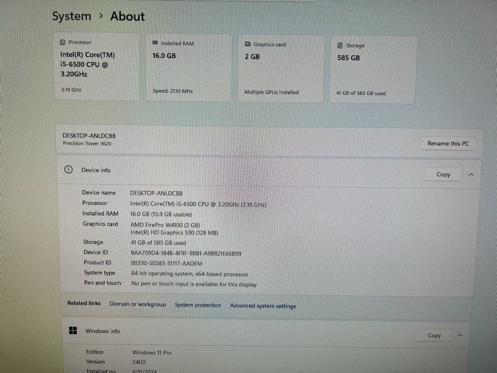Click 41 GB of 585 GB used in Storage card
Viewport: 497px width, 373px height.
click(x=361, y=93)
